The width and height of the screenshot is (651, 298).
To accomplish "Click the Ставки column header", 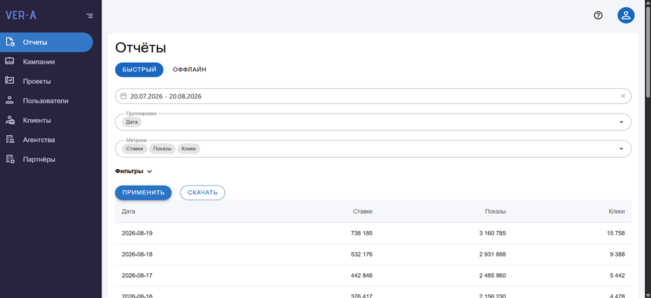I will coord(363,212).
